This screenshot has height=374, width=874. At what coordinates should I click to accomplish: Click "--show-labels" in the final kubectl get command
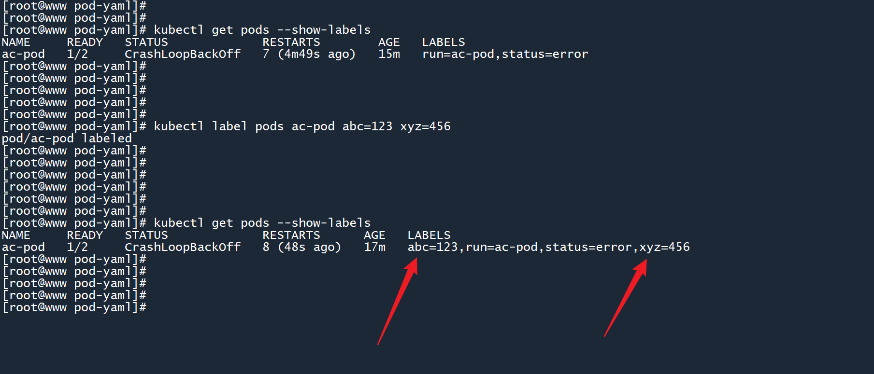click(x=324, y=223)
